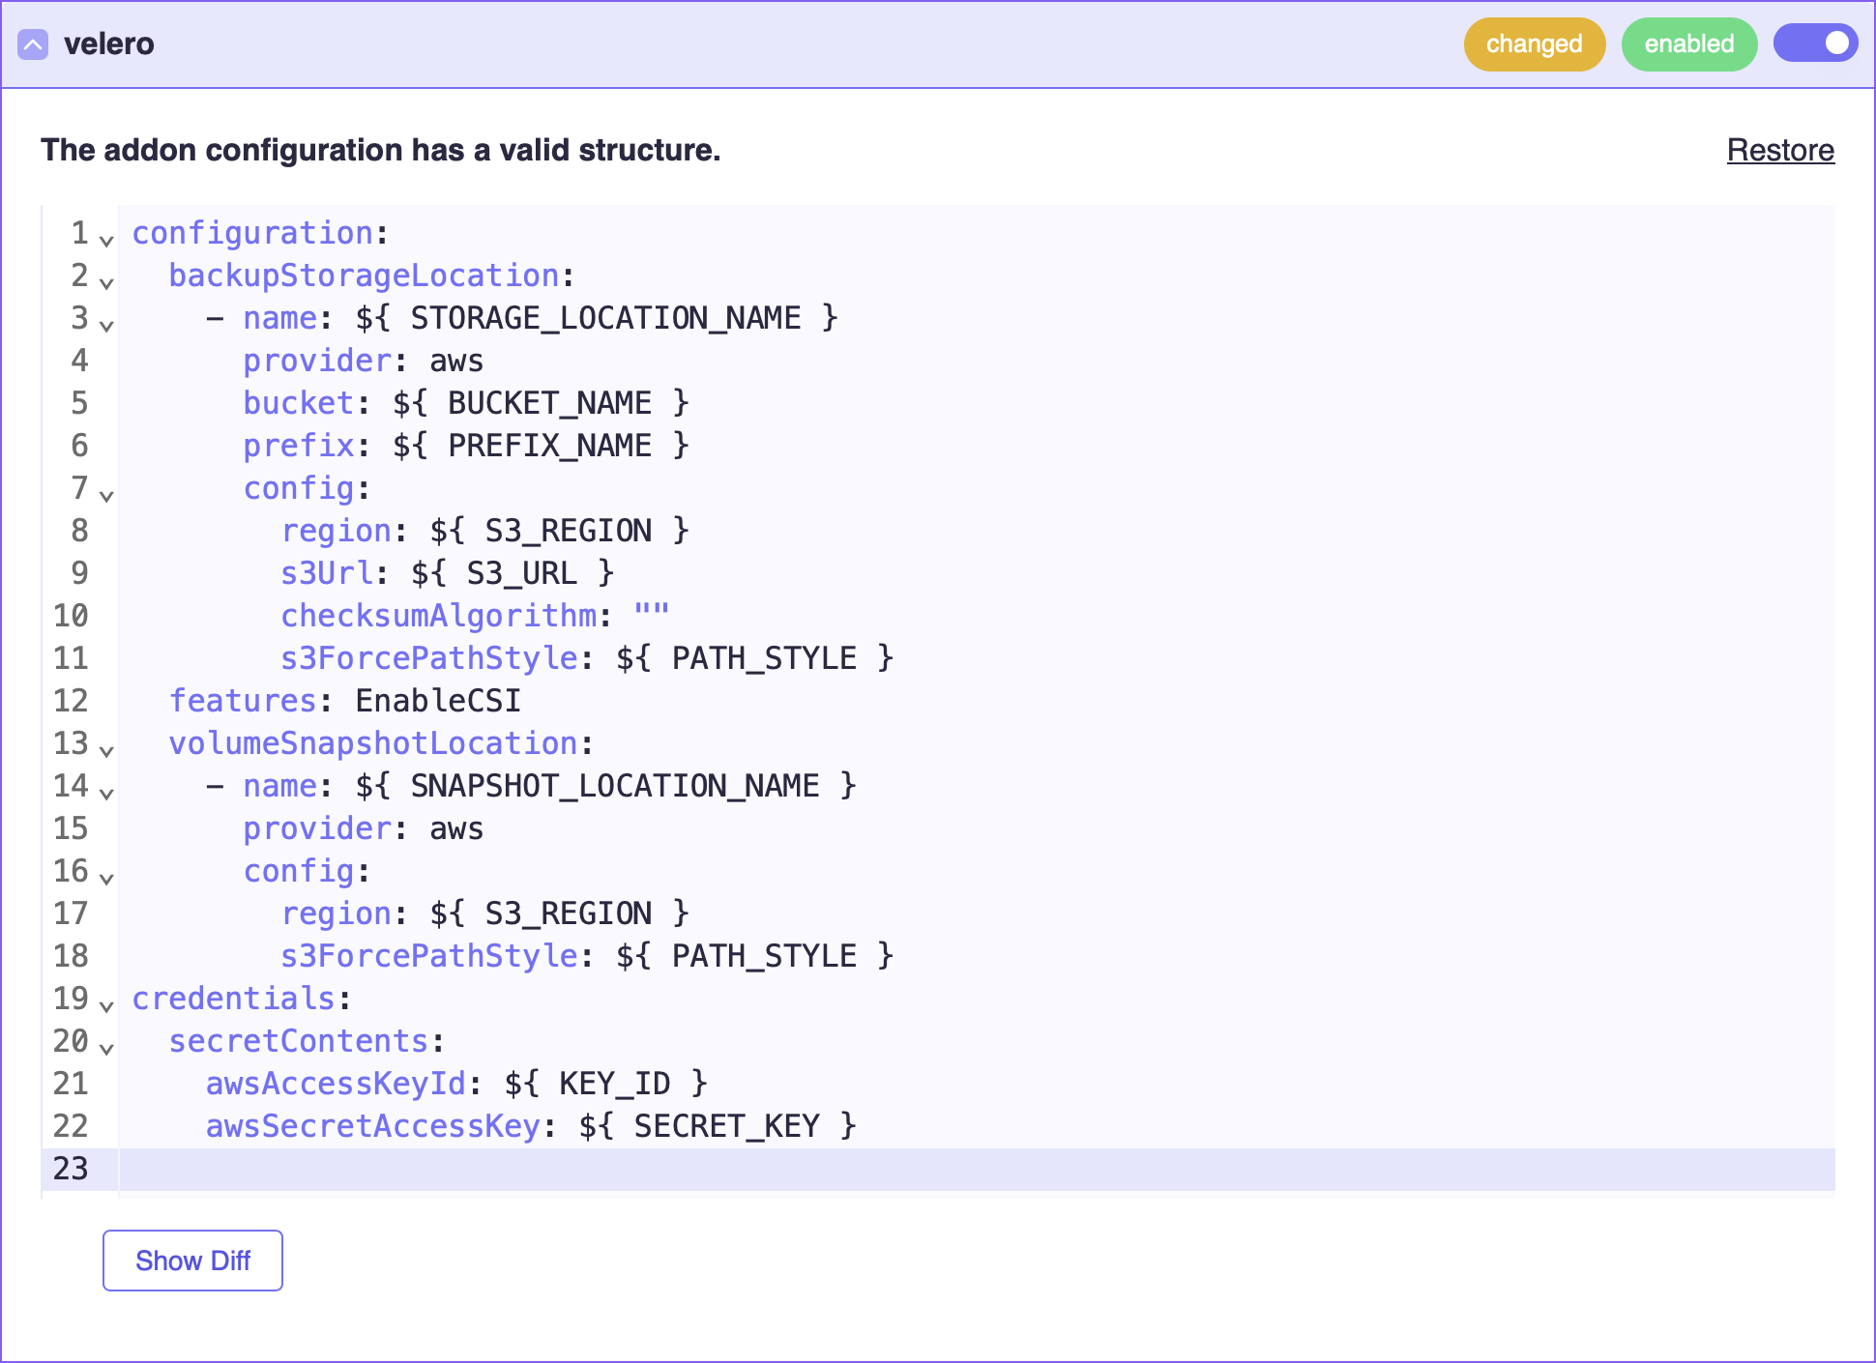Image resolution: width=1876 pixels, height=1363 pixels.
Task: Click the EnableCSI features value
Action: [x=438, y=701]
